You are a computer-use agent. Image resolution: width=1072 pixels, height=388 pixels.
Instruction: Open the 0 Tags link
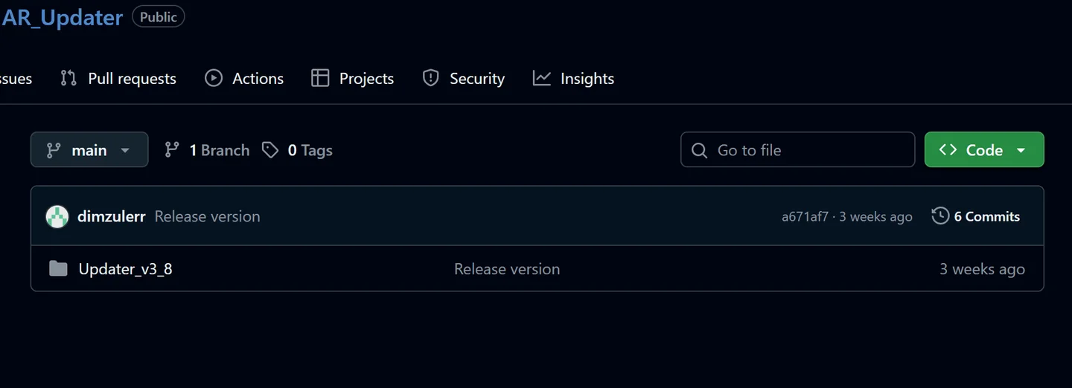pos(297,150)
